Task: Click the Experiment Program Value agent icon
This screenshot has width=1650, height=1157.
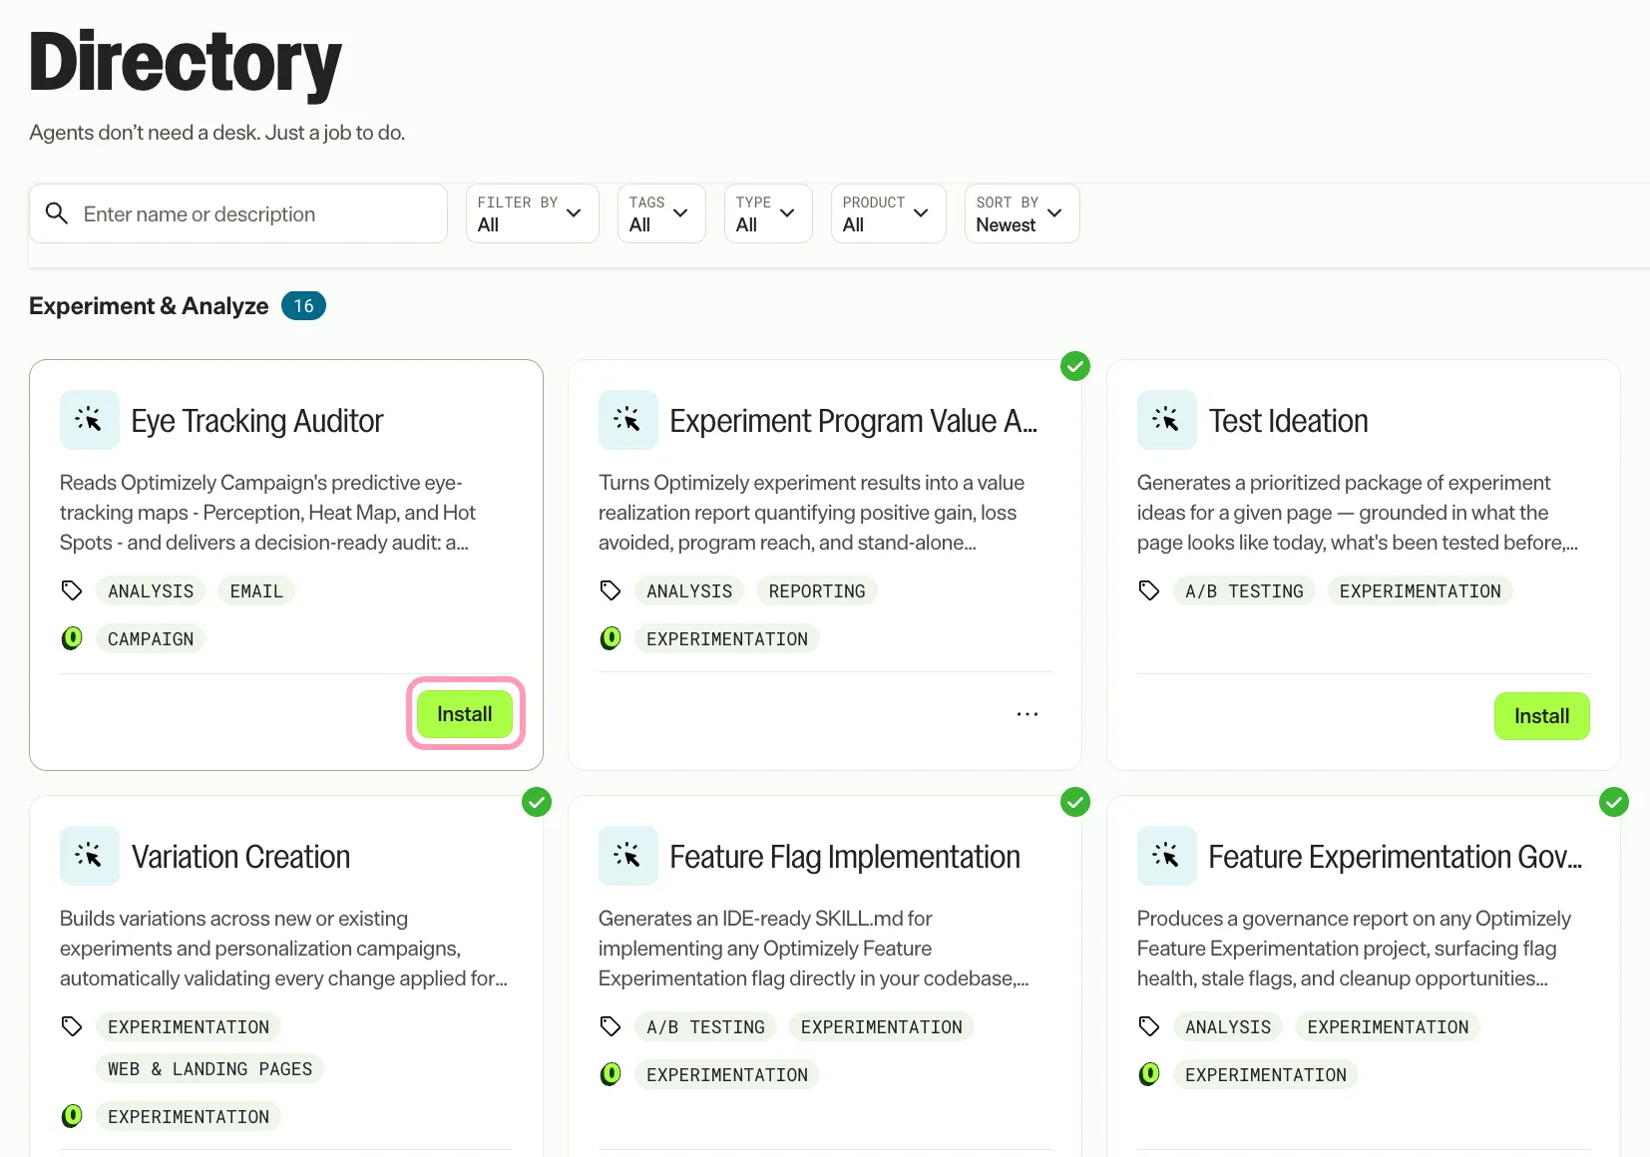Action: point(628,420)
